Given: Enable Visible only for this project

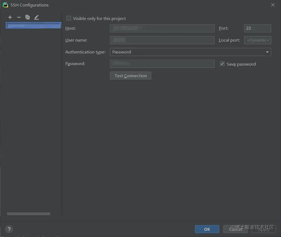Looking at the screenshot, I should (x=69, y=18).
